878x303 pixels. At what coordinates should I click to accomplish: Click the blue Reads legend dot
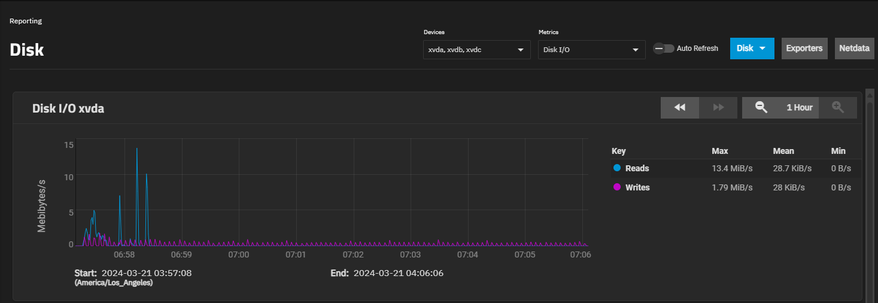click(x=617, y=168)
